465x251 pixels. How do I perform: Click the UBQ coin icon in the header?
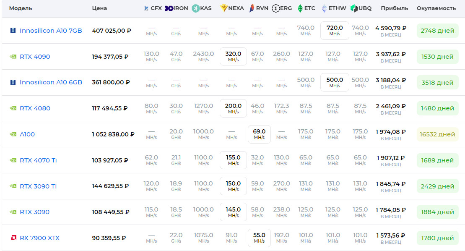(x=353, y=8)
